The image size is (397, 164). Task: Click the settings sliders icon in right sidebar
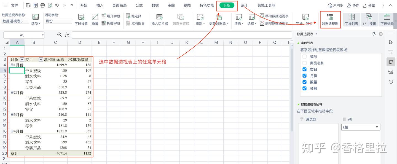pyautogui.click(x=391, y=52)
